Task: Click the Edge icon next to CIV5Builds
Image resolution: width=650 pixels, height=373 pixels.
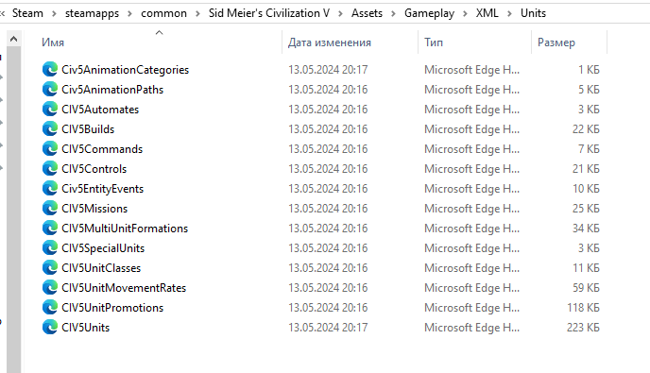Action: [50, 129]
